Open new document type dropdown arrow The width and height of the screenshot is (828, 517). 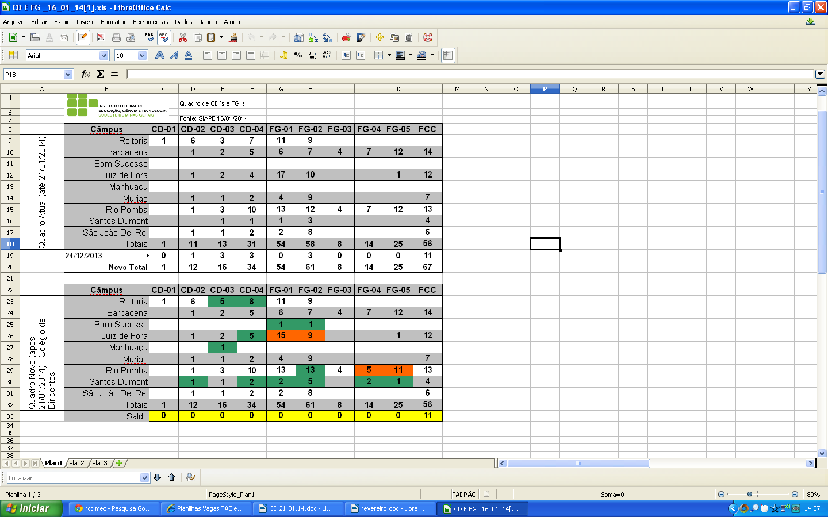coord(24,37)
